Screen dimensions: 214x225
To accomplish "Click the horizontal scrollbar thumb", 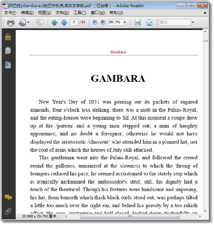I will pyautogui.click(x=130, y=216).
